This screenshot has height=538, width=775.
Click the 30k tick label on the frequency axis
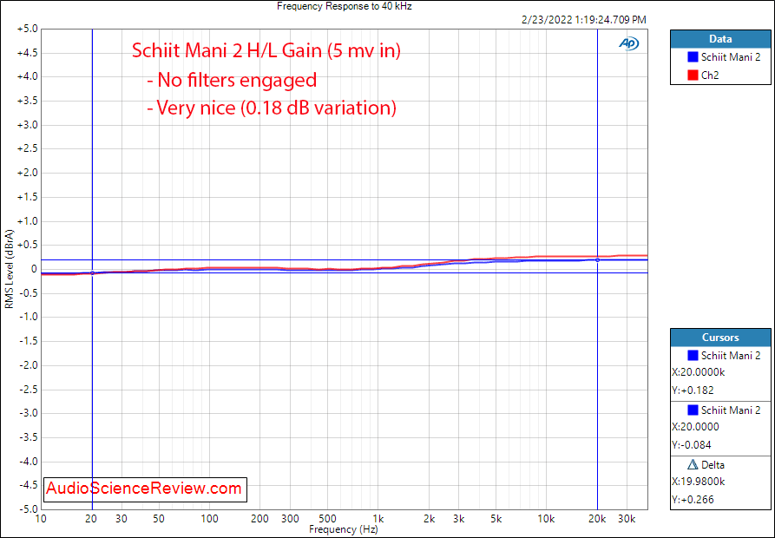[627, 519]
